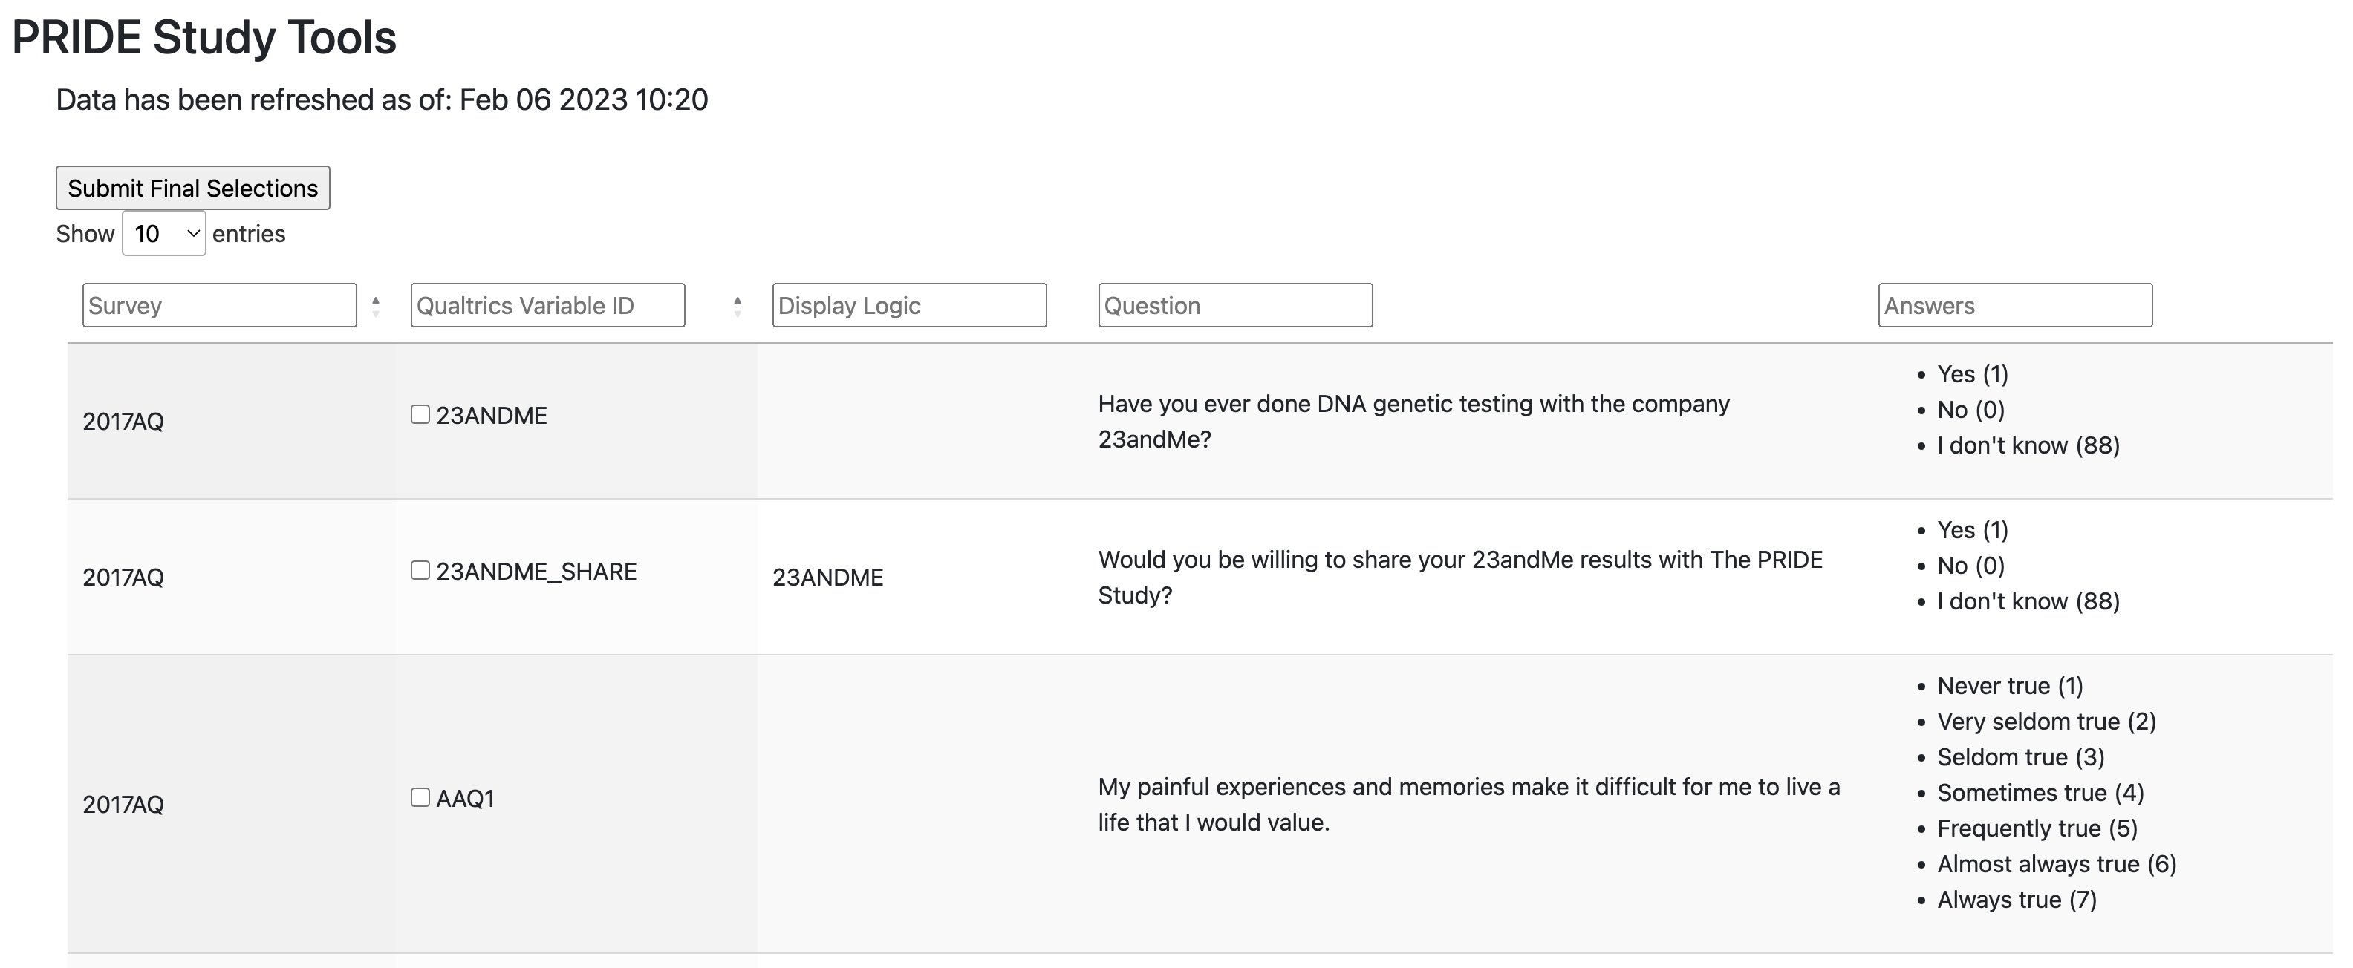The height and width of the screenshot is (968, 2353).
Task: Click 'Always true (7)' answer
Action: (2017, 900)
